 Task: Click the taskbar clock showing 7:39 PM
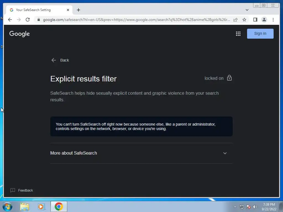click(x=269, y=207)
